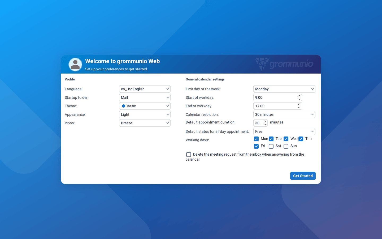Open the Startup folder dropdown

tap(145, 97)
